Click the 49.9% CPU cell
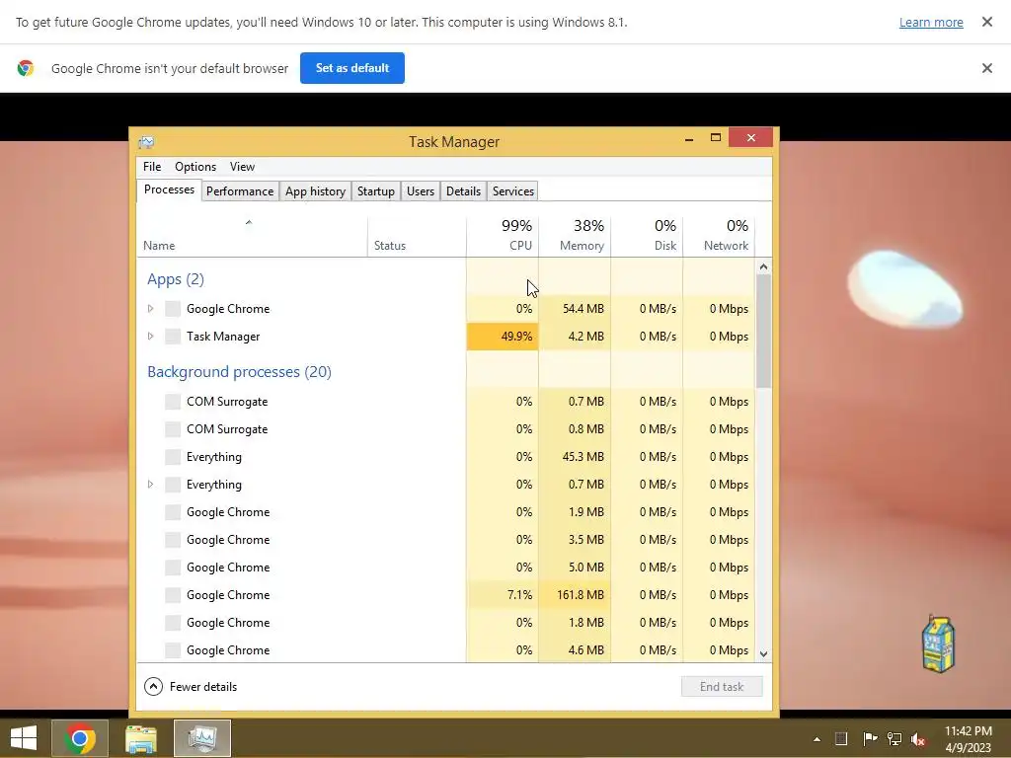 coord(503,337)
